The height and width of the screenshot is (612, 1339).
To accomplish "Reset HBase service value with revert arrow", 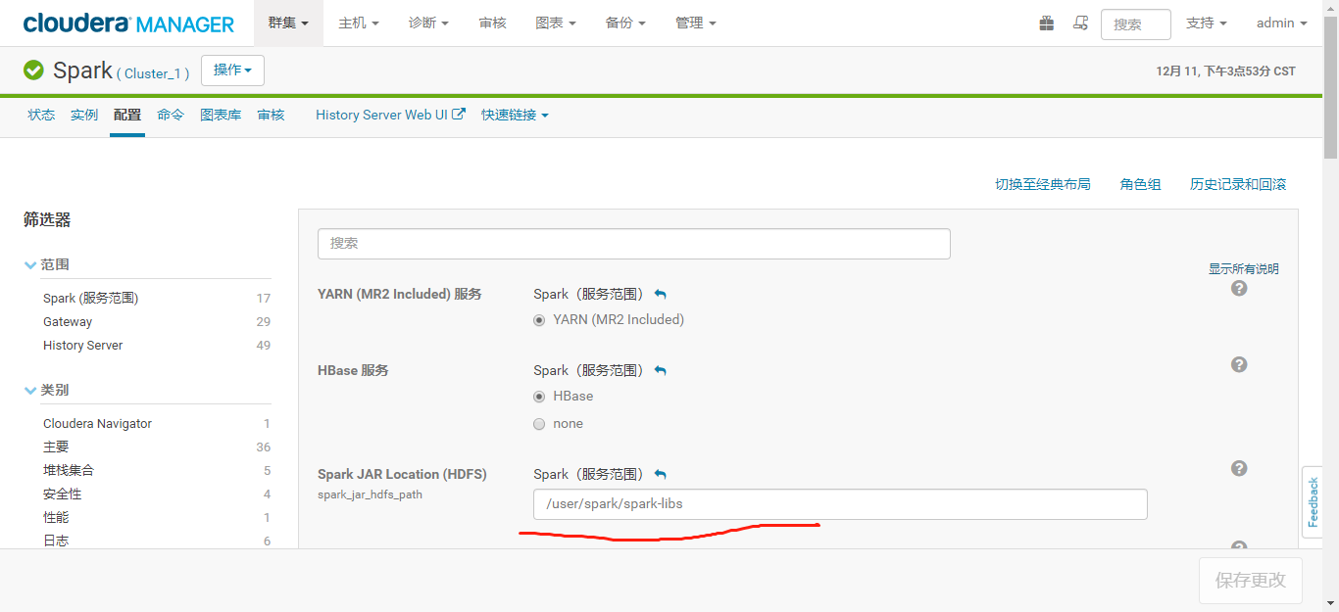I will (661, 370).
